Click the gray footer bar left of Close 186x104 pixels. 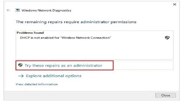click(79, 95)
